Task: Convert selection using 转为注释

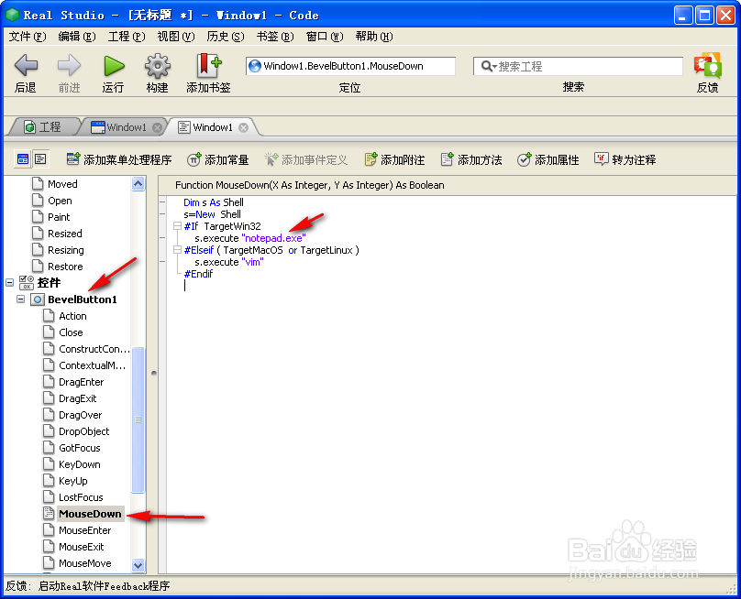Action: [x=625, y=160]
